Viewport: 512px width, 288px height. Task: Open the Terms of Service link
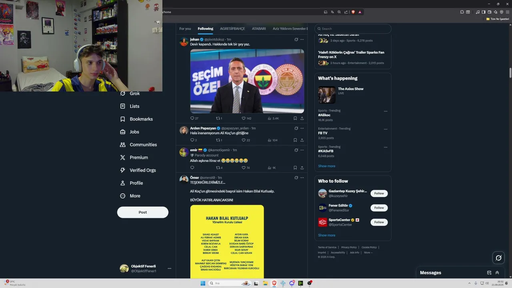coord(327,247)
